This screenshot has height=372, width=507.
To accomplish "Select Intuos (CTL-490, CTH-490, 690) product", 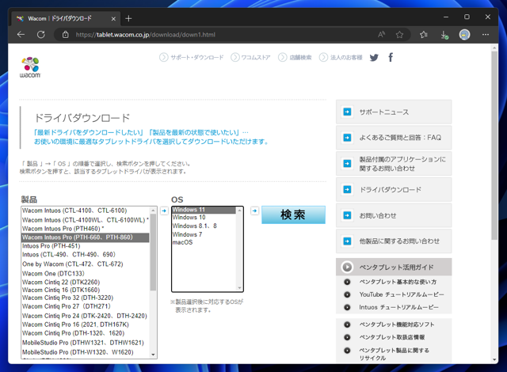I will coord(85,254).
